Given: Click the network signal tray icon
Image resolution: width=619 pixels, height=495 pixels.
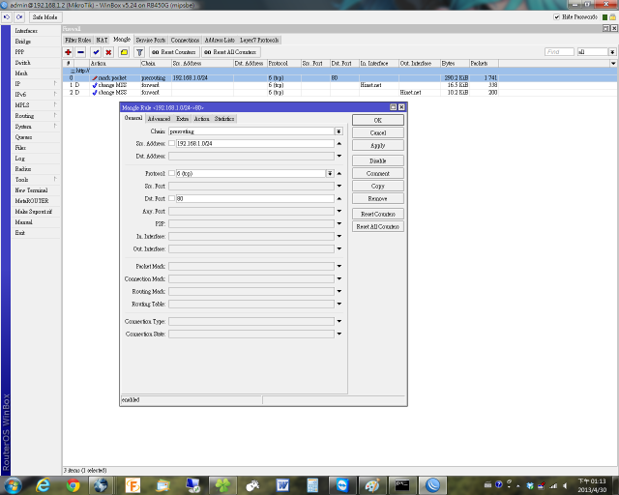Looking at the screenshot, I should click(x=554, y=485).
